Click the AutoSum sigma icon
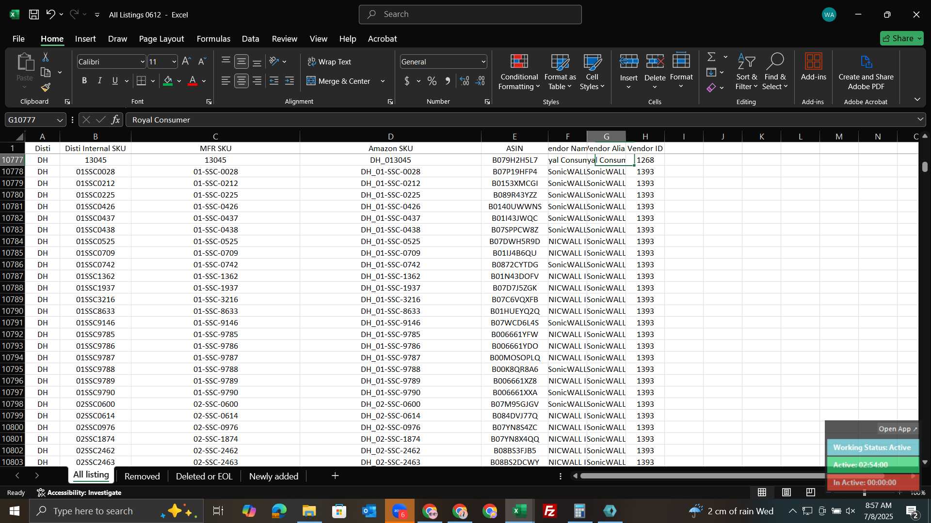The image size is (931, 523). (x=711, y=57)
